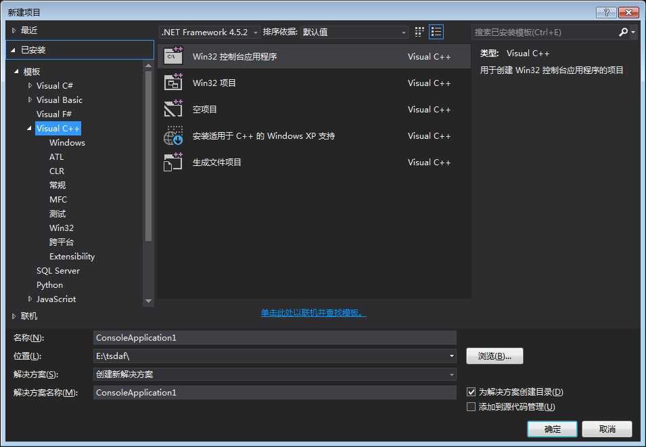Screen dimensions: 646x447
Task: Select the 跨平台 subcategory
Action: point(62,242)
